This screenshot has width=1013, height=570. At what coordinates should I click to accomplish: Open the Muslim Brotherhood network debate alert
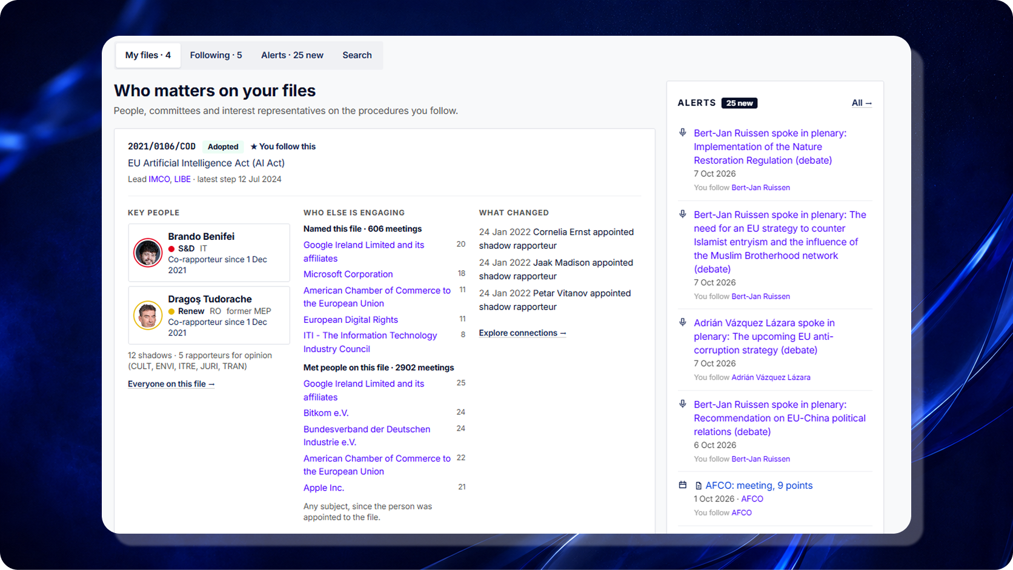pos(780,242)
